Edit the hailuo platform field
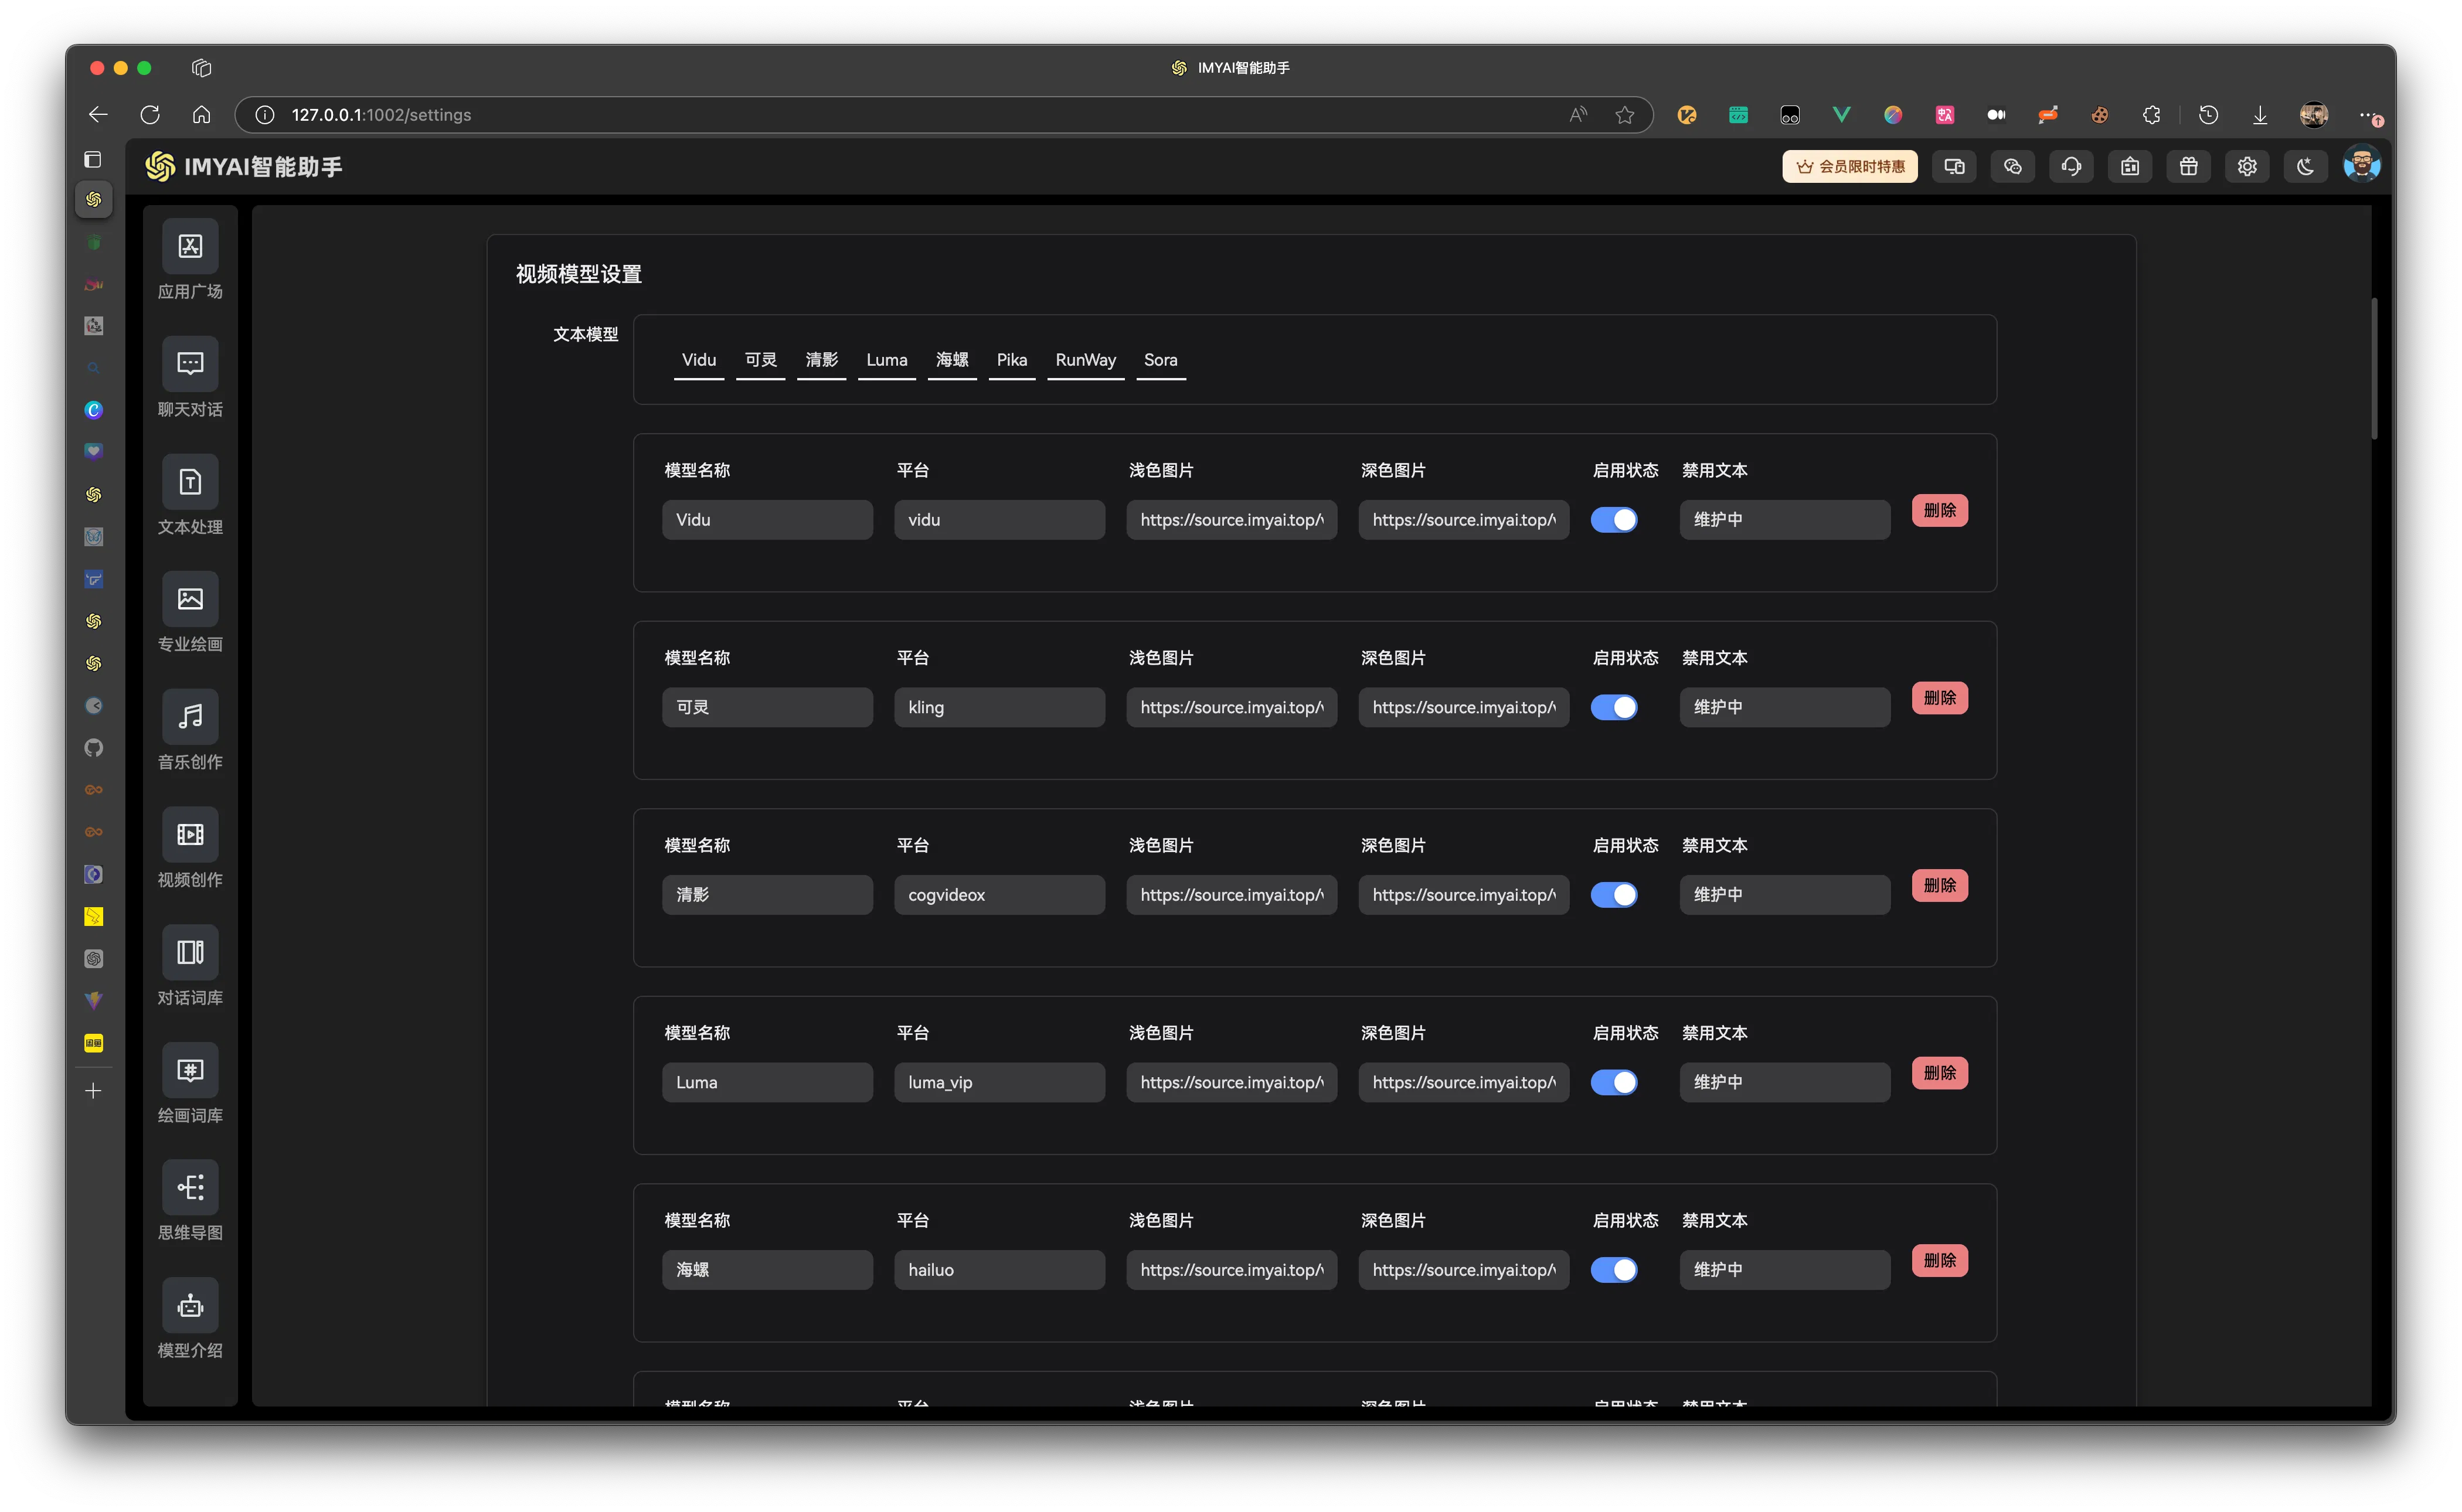The width and height of the screenshot is (2462, 1512). tap(999, 1270)
